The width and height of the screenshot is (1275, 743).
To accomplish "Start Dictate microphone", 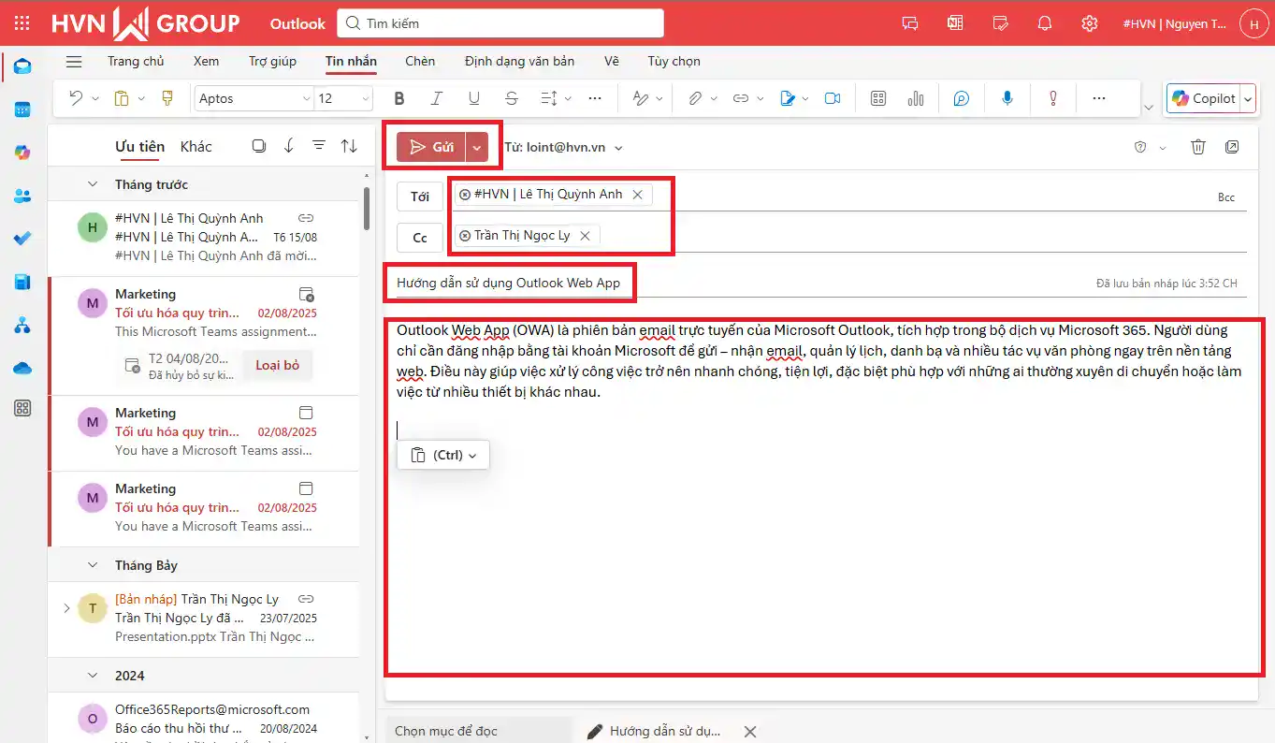I will pos(1007,98).
